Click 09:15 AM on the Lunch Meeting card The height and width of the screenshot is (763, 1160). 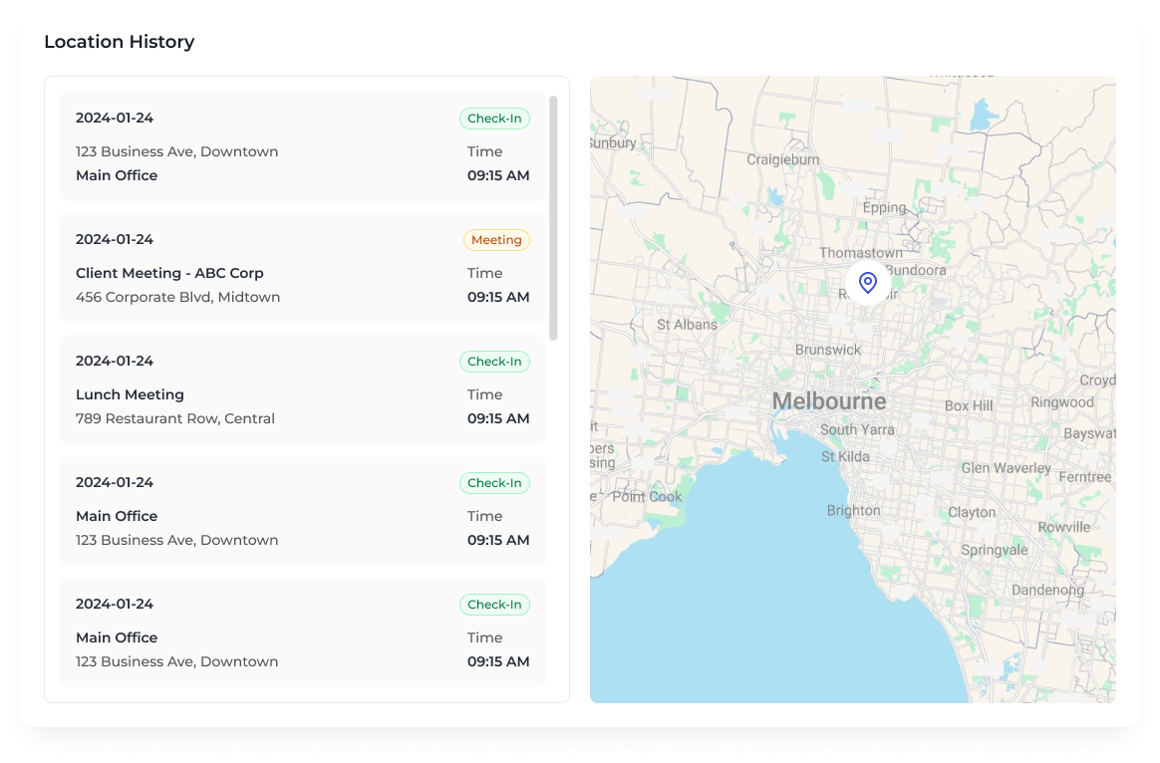498,418
